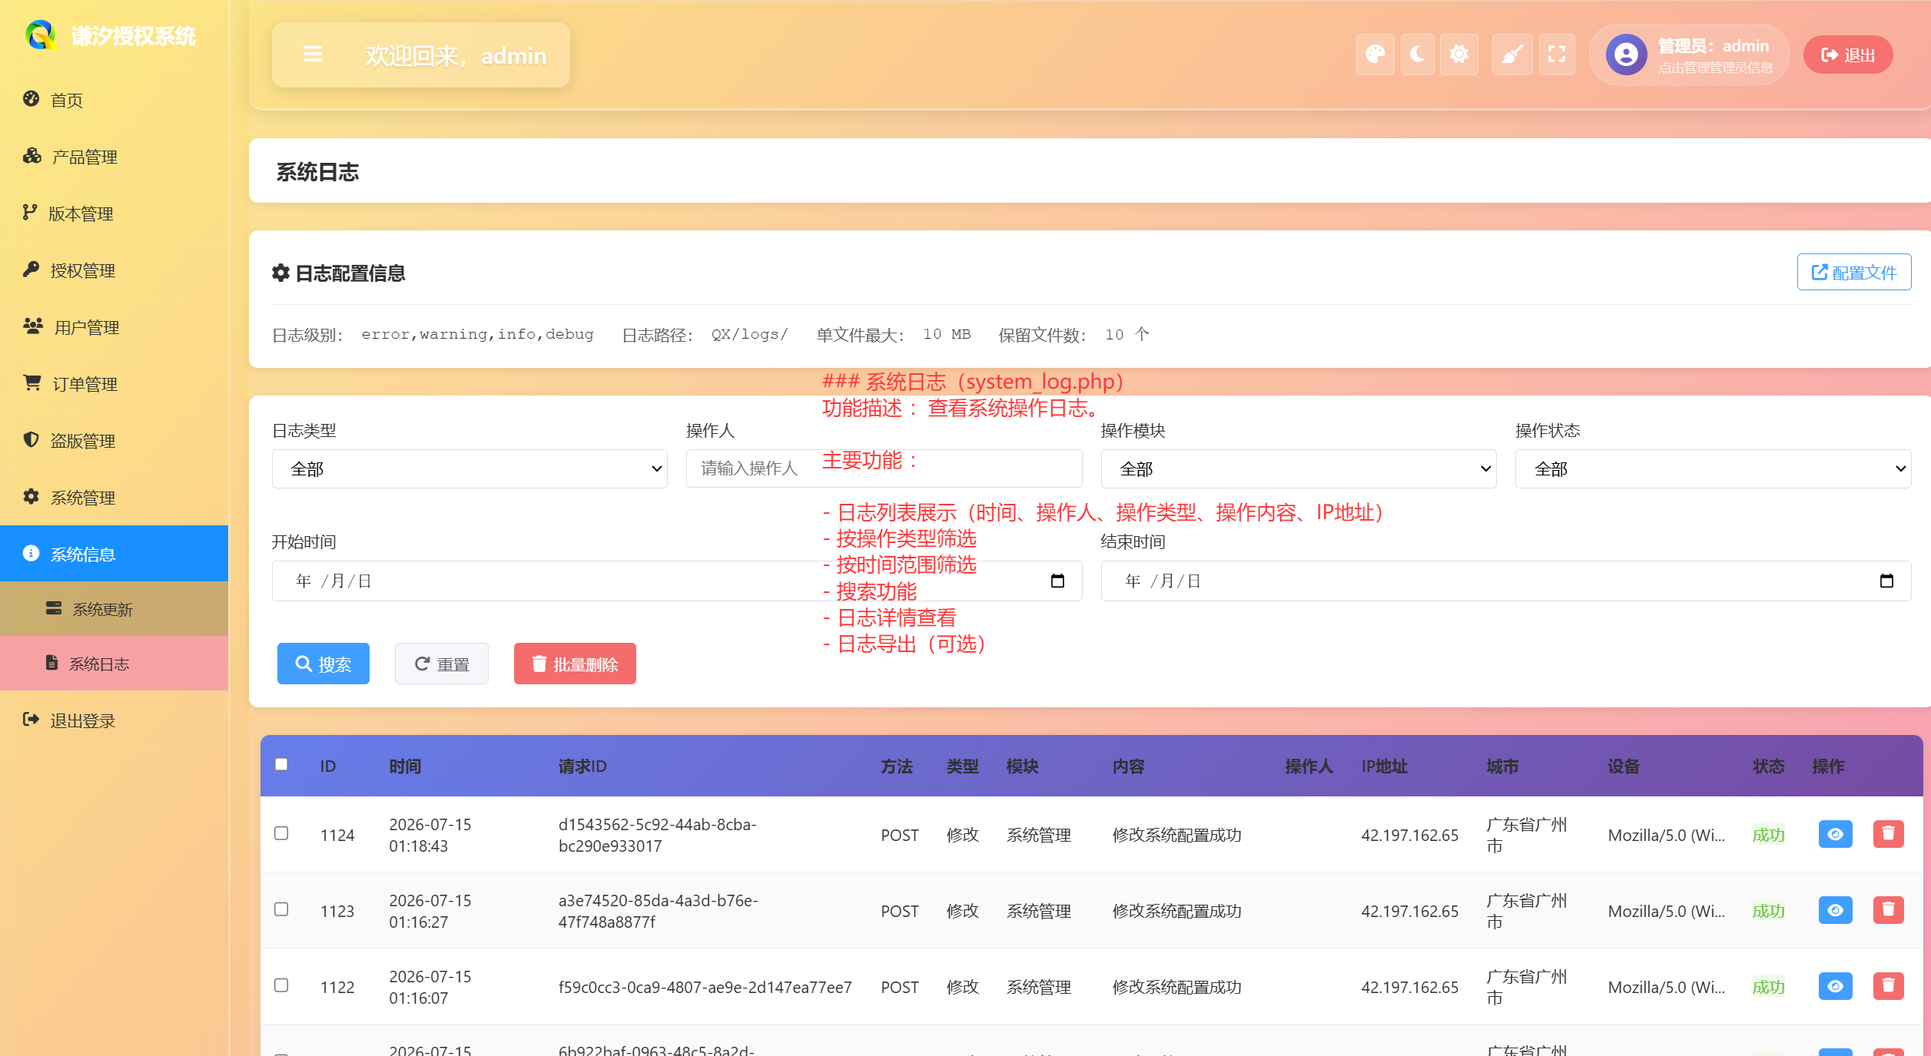Click the 时间 column header
The width and height of the screenshot is (1931, 1056).
click(x=405, y=766)
